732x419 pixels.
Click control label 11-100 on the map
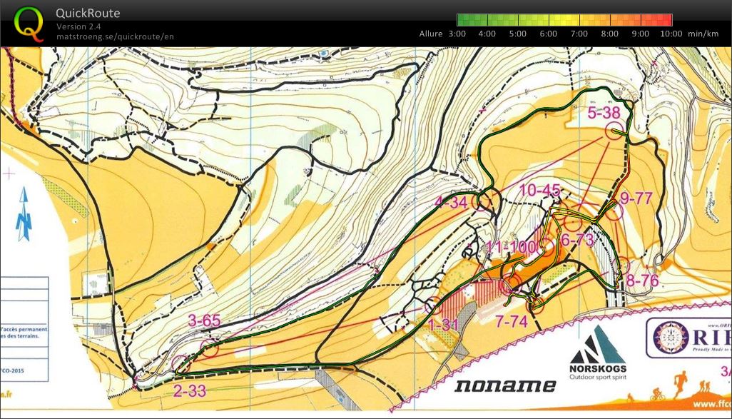[x=510, y=247]
